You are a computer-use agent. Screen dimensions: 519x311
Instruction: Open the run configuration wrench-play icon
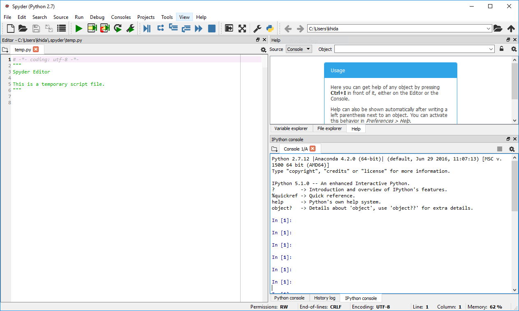click(130, 28)
